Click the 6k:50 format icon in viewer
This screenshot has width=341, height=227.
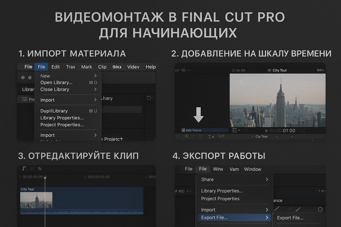tap(234, 70)
